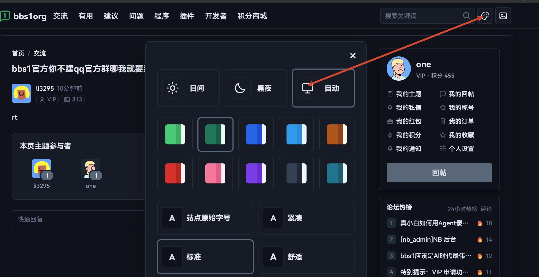Choose the teal color theme
This screenshot has height=277, width=539.
pyautogui.click(x=337, y=173)
